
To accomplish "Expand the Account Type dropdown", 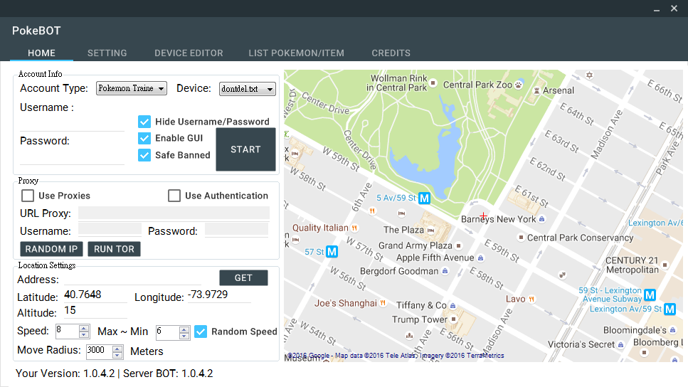I will click(131, 88).
